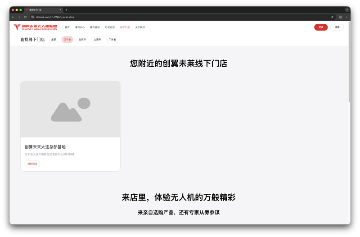
Task: Bookmark this page with star icon
Action: [x=332, y=17]
